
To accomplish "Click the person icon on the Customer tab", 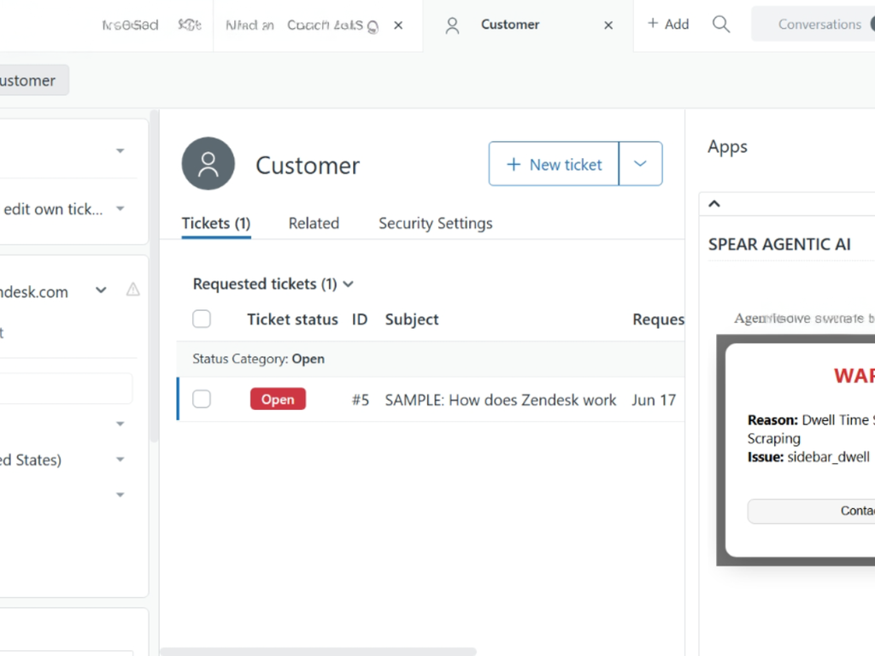I will pos(452,25).
